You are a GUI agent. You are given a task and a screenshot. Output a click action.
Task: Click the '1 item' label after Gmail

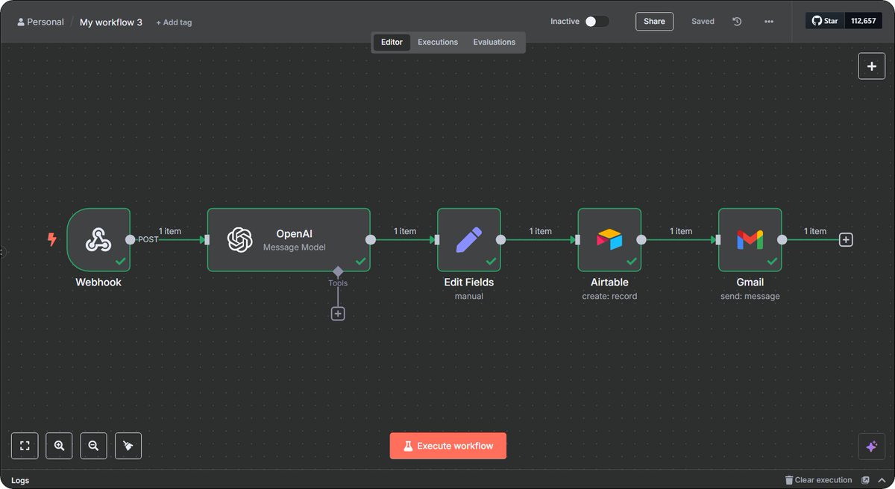click(815, 231)
